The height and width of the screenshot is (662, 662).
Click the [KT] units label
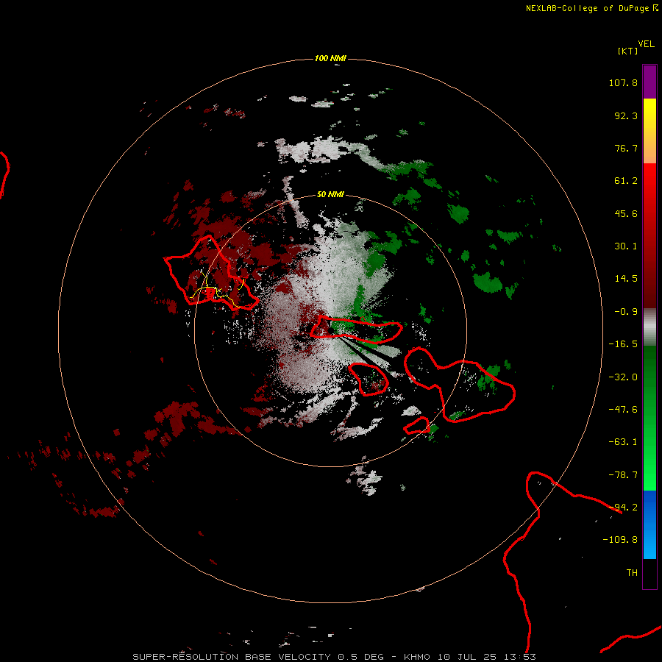(627, 51)
